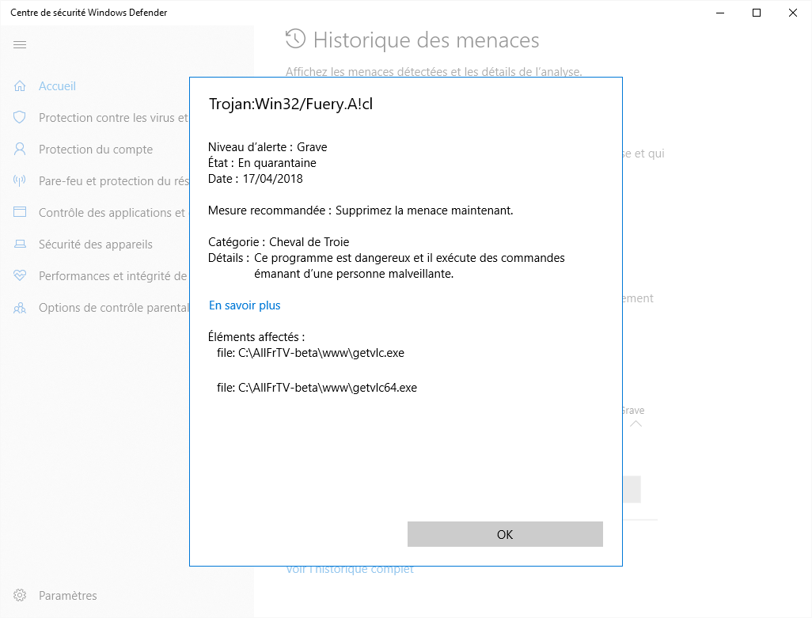Open the hamburger navigation menu
Viewport: 812px width, 618px height.
coord(20,44)
